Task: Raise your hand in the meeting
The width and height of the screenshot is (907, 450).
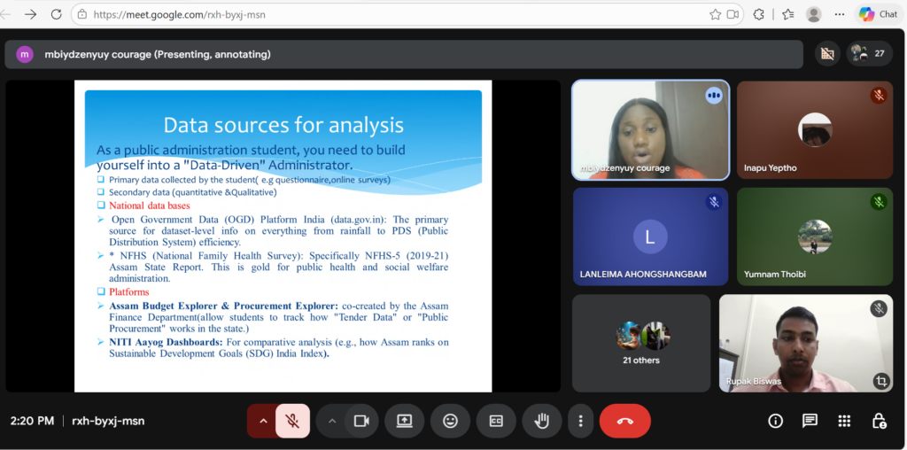Action: pyautogui.click(x=540, y=421)
